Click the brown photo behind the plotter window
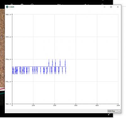 (2, 47)
